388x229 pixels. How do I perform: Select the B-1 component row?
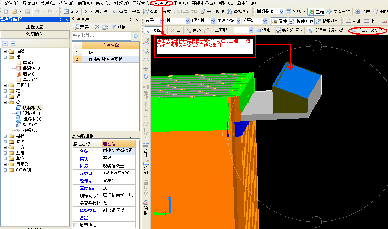coord(106,52)
